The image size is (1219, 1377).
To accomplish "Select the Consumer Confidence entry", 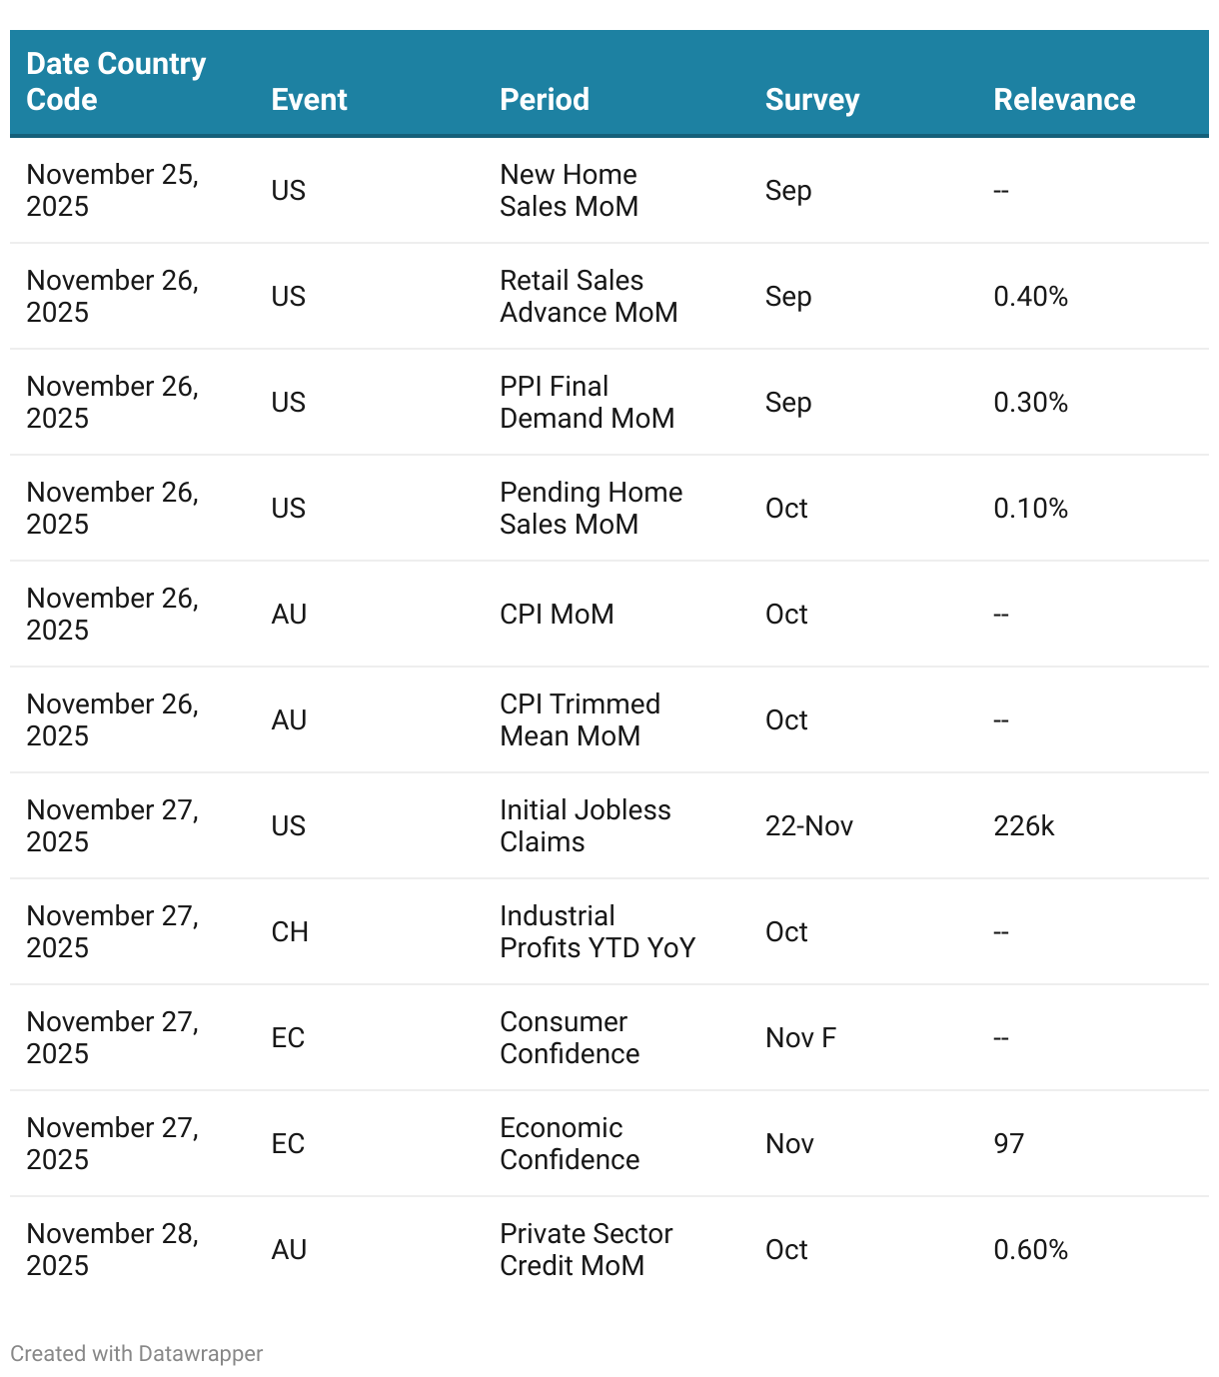I will pyautogui.click(x=570, y=1037).
